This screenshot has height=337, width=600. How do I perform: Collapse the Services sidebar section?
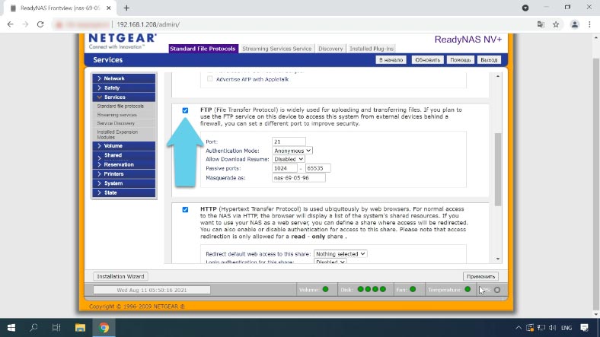click(124, 97)
